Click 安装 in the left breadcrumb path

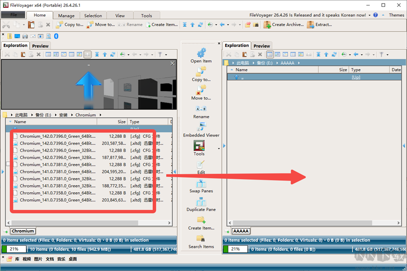[63, 115]
